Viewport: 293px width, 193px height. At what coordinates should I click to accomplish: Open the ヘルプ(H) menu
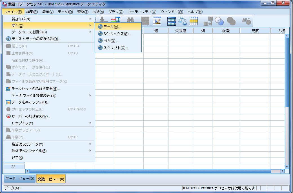(195, 12)
